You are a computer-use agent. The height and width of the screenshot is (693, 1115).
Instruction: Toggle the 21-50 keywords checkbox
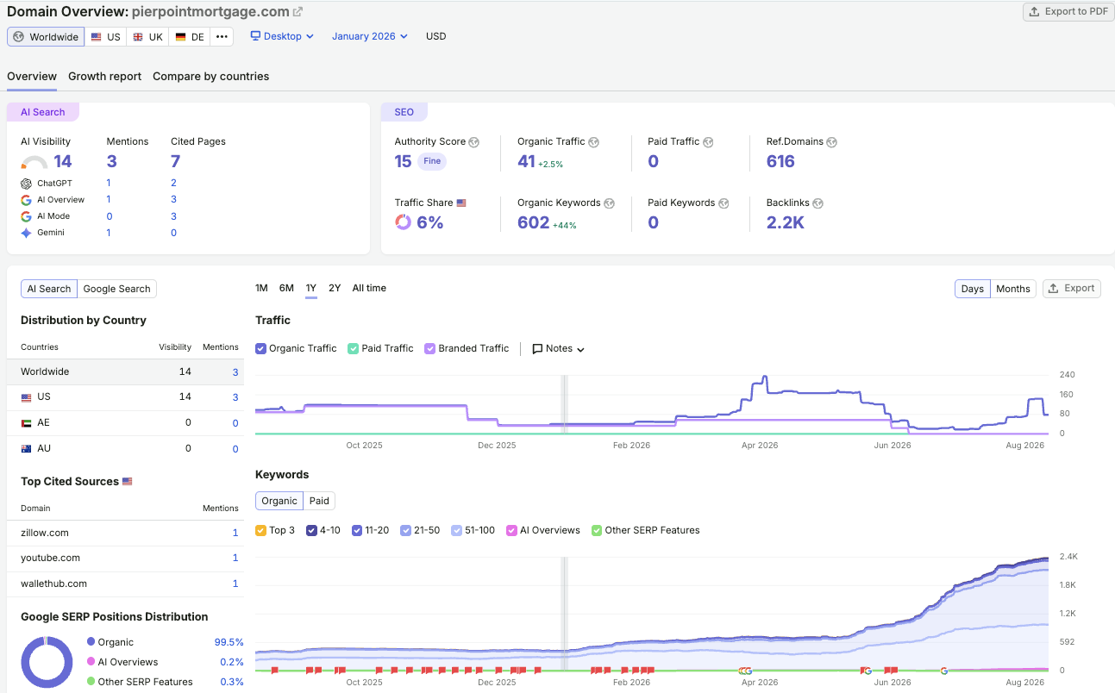405,530
